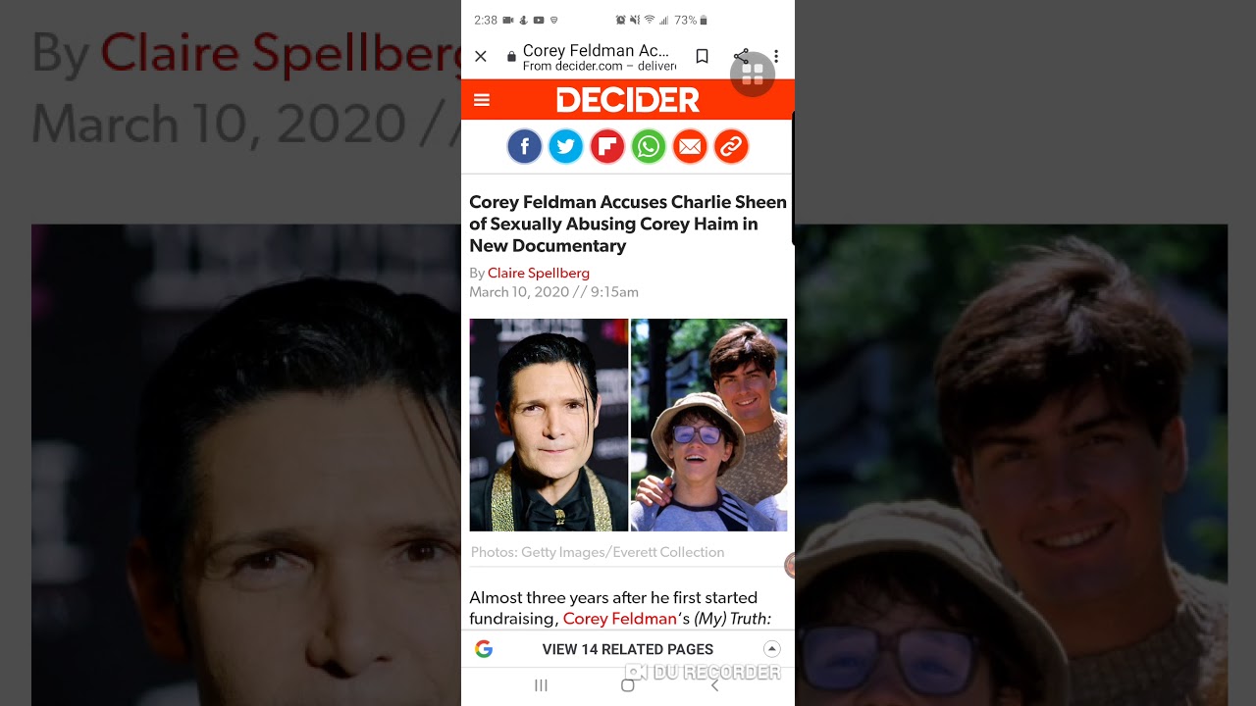Open Android recent apps button
The width and height of the screenshot is (1256, 706).
coord(541,685)
